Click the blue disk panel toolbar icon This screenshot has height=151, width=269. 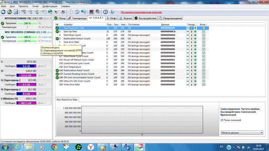pos(16,12)
